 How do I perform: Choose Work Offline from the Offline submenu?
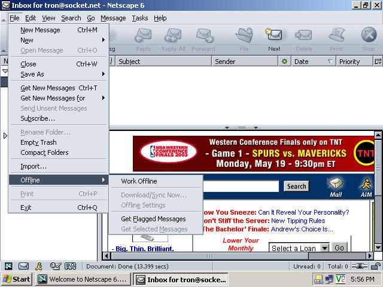[x=156, y=181]
